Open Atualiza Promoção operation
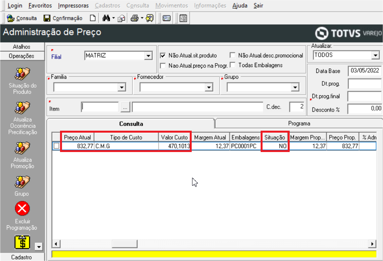Screen dimensions: 383x261 coord(22,148)
